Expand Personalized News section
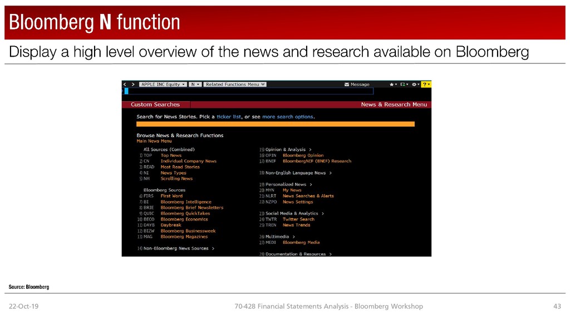The width and height of the screenshot is (570, 320). coord(289,184)
